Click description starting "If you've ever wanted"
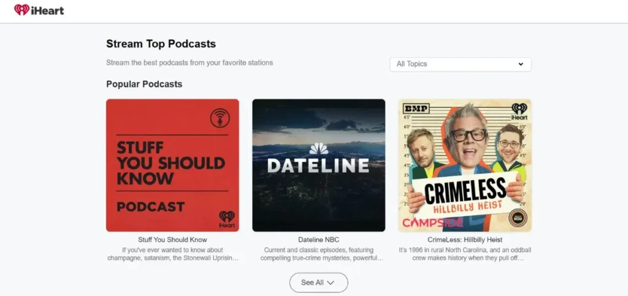 172,254
